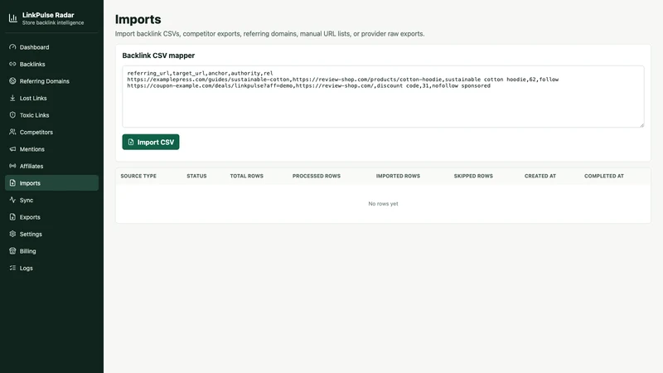This screenshot has width=663, height=373.
Task: Open the Sync page
Action: (51, 200)
